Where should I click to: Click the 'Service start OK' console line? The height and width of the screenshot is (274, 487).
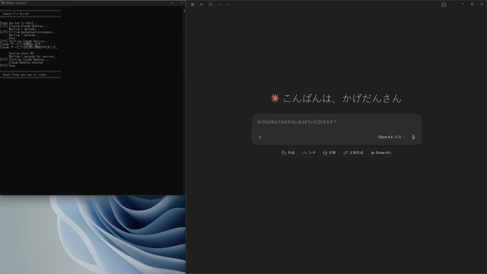[x=21, y=54]
